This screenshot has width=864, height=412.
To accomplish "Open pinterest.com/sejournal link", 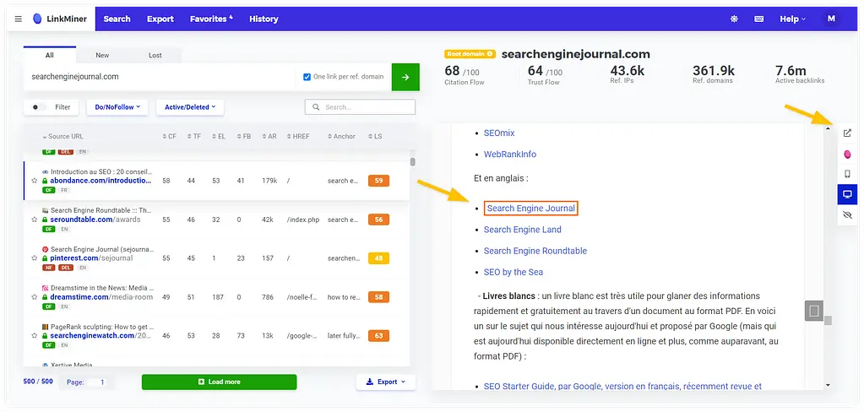I will (91, 258).
